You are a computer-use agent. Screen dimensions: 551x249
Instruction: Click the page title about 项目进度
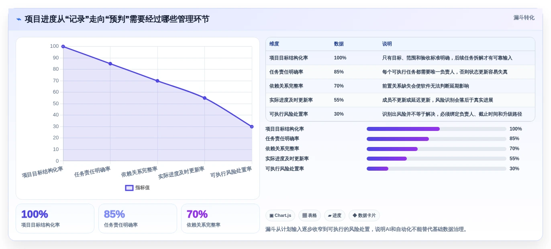pyautogui.click(x=117, y=19)
